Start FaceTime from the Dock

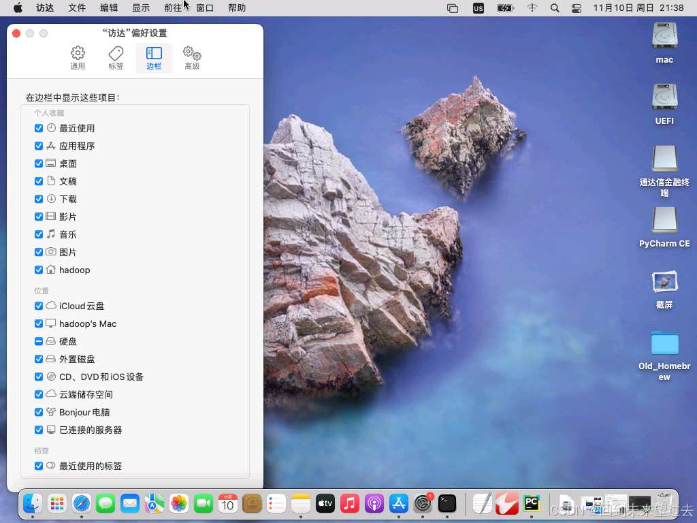(x=204, y=504)
